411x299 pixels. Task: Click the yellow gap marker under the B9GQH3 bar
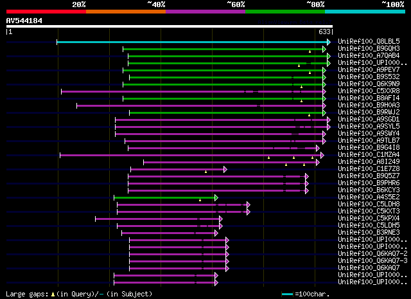coord(310,51)
